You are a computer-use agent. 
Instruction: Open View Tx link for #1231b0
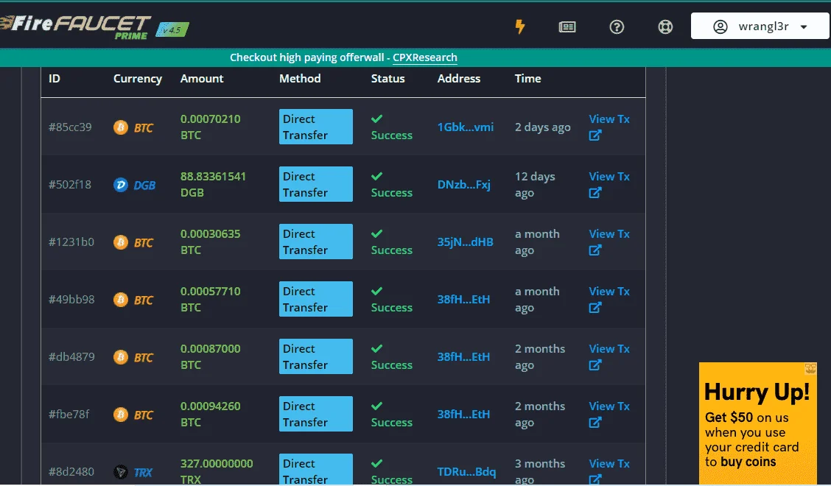coord(609,233)
